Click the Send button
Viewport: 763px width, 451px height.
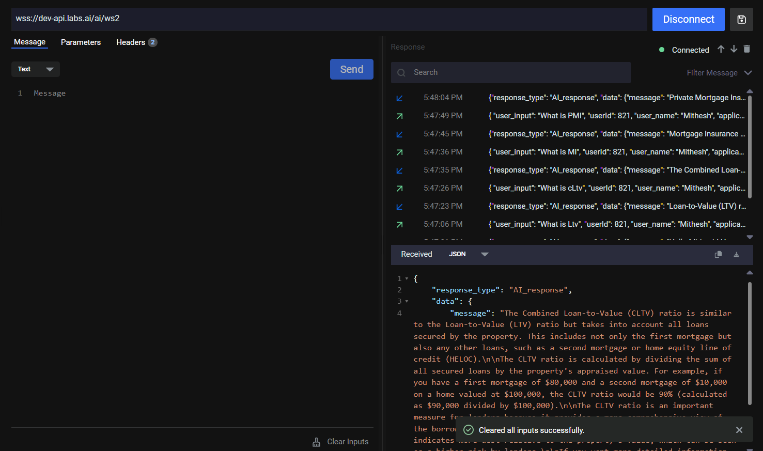pyautogui.click(x=351, y=69)
